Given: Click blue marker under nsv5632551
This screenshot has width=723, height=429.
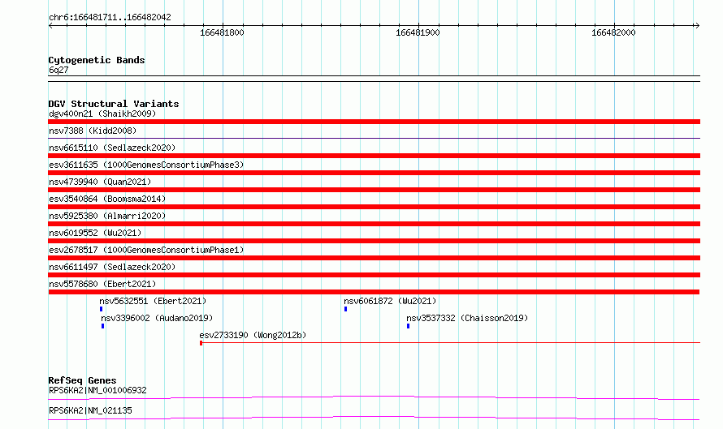Looking at the screenshot, I should click(x=101, y=309).
